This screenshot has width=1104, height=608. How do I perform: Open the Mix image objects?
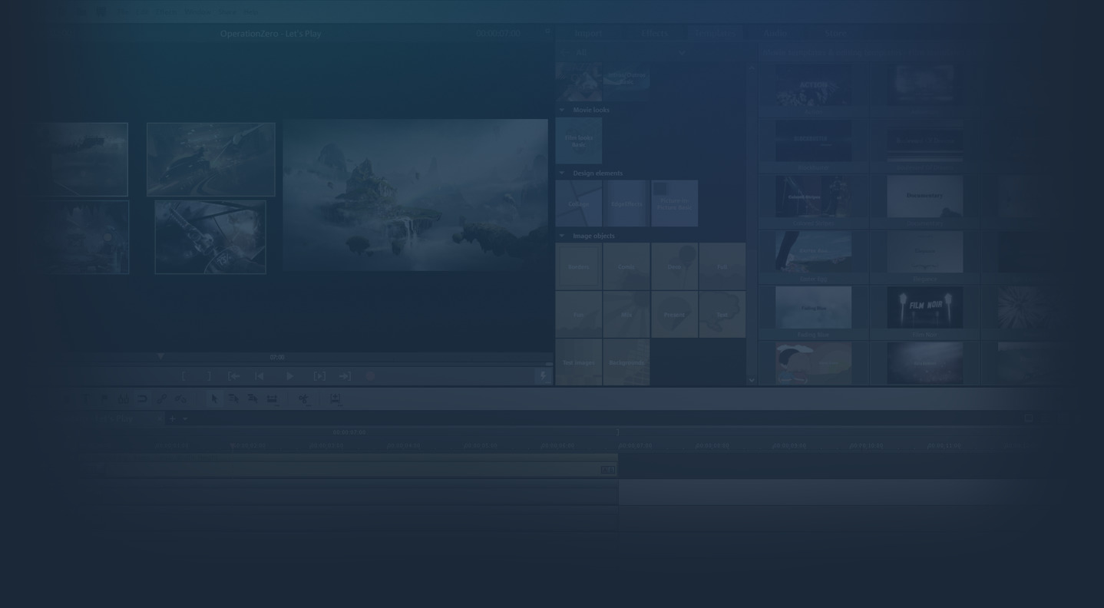click(626, 315)
